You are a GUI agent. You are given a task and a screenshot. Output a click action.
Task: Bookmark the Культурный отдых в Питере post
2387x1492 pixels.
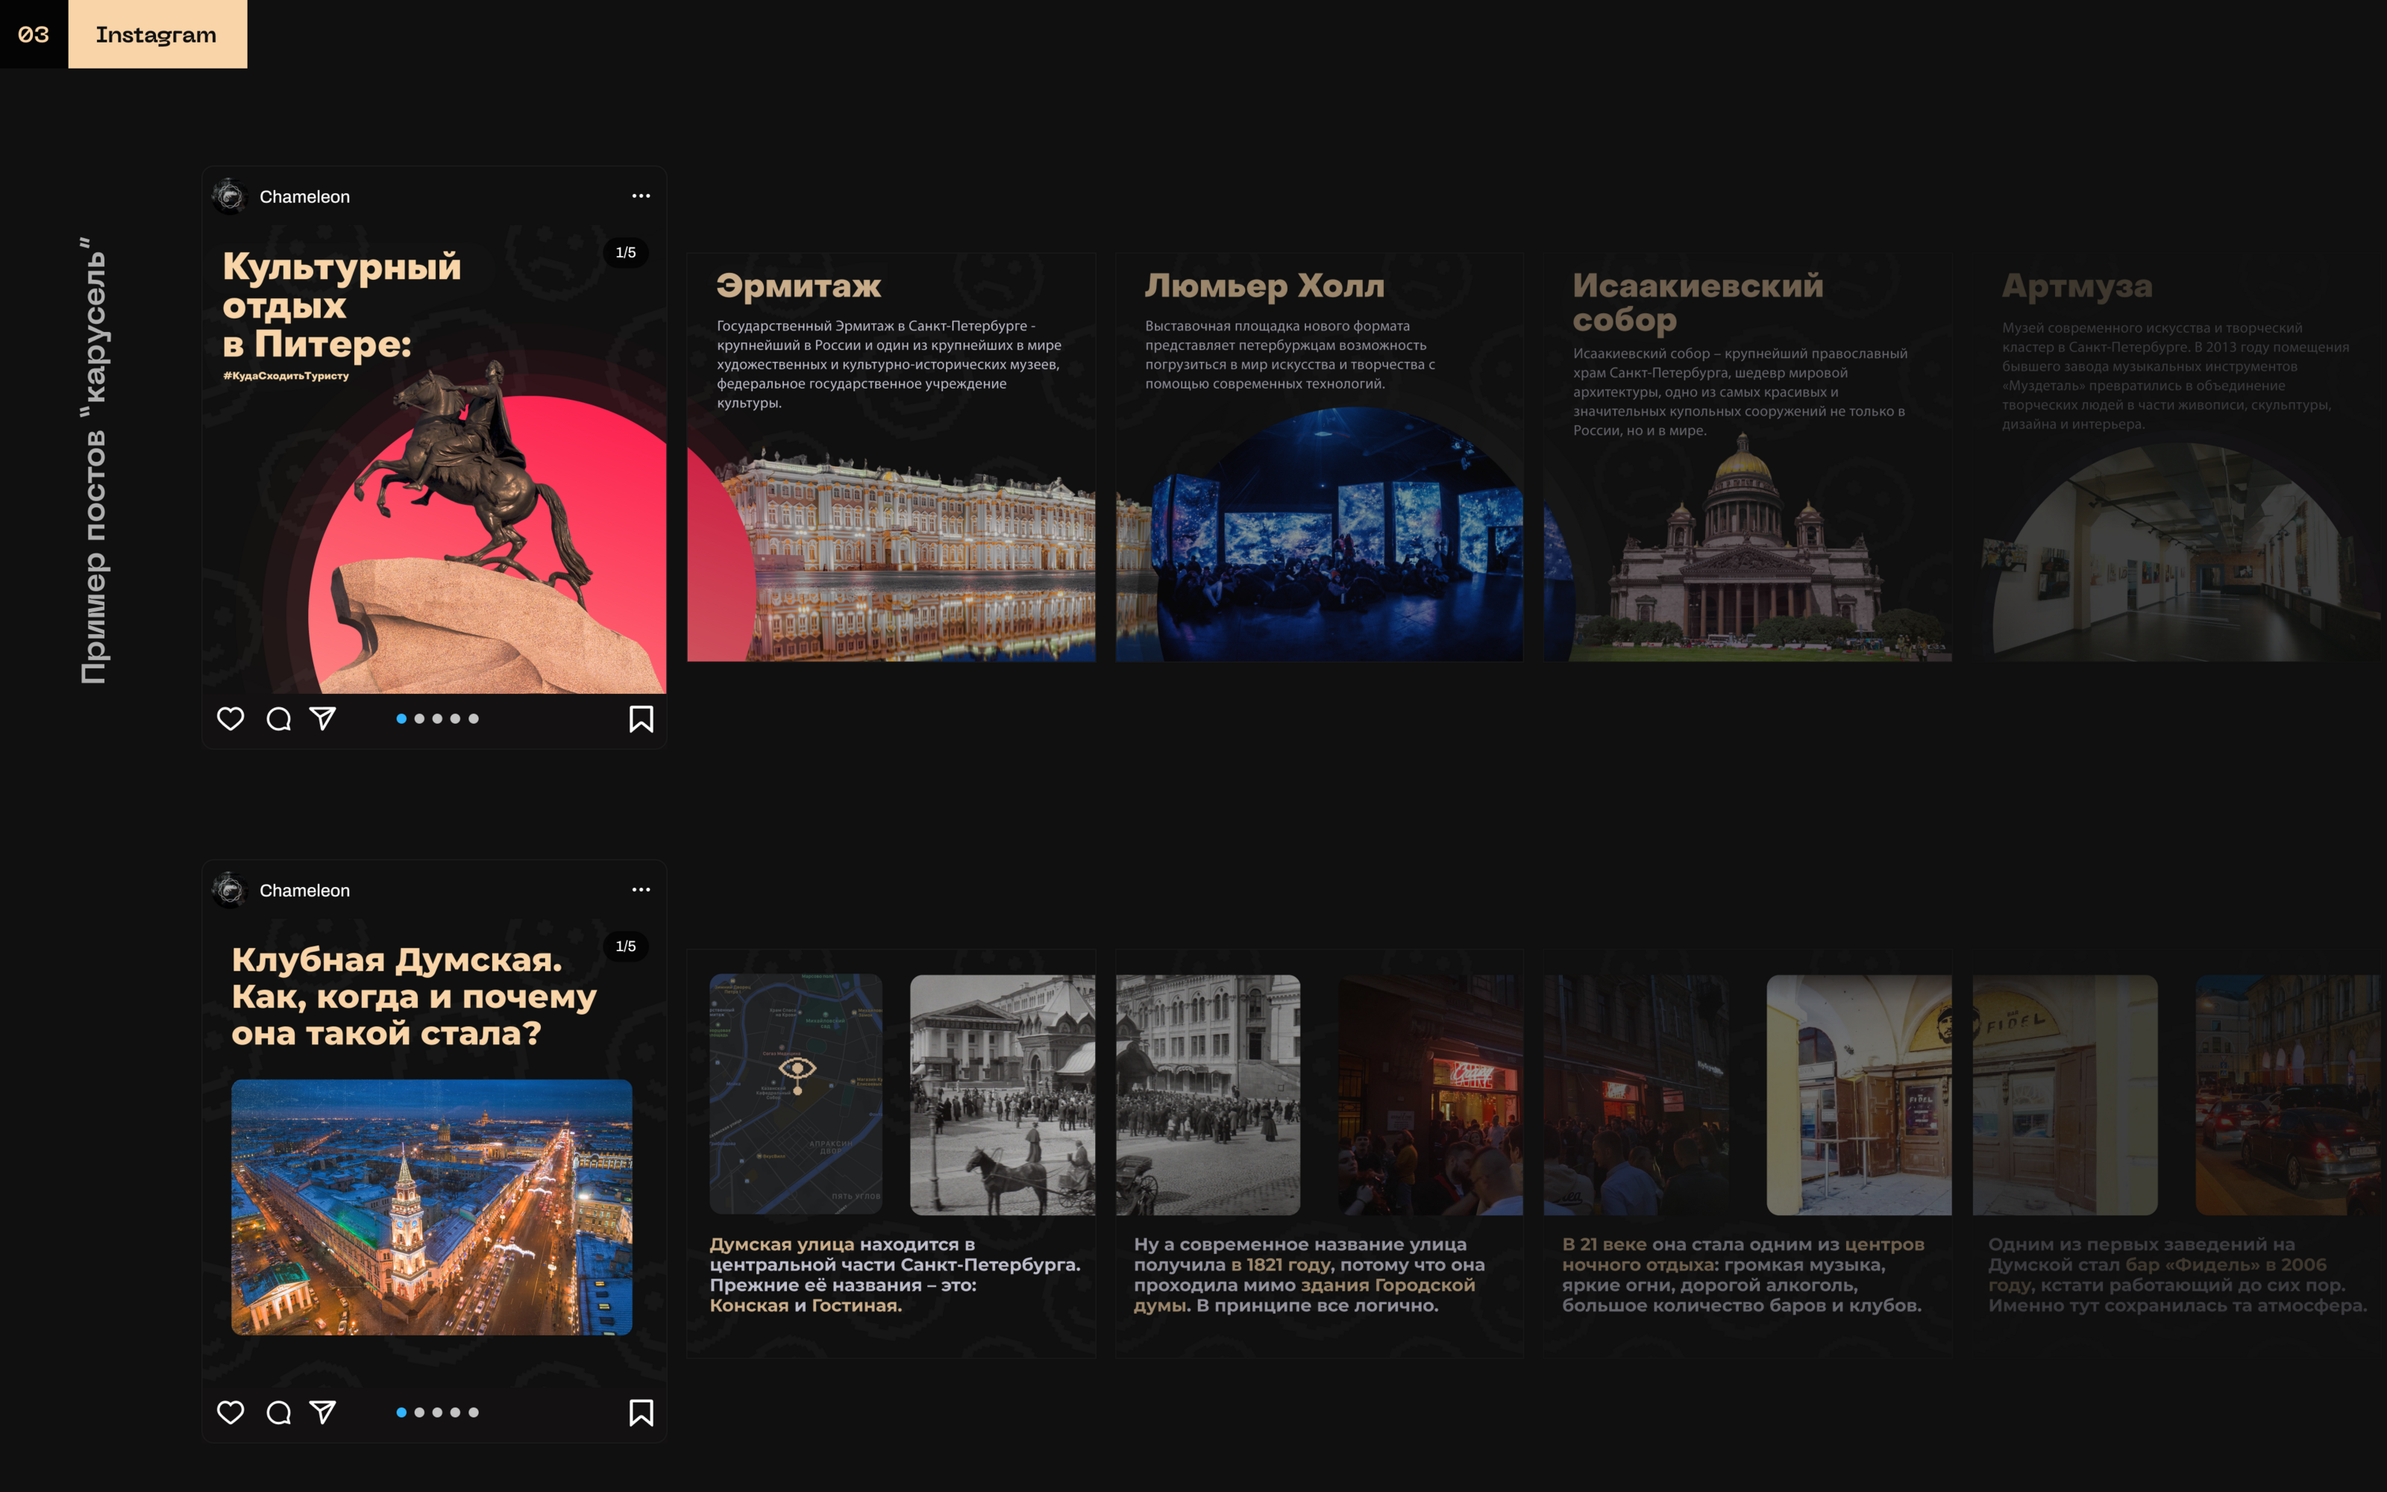642,718
